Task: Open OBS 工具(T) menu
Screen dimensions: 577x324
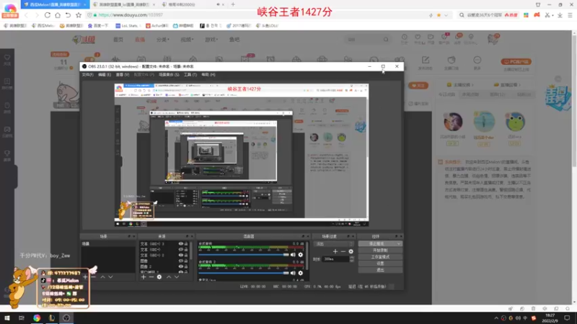Action: pyautogui.click(x=190, y=75)
